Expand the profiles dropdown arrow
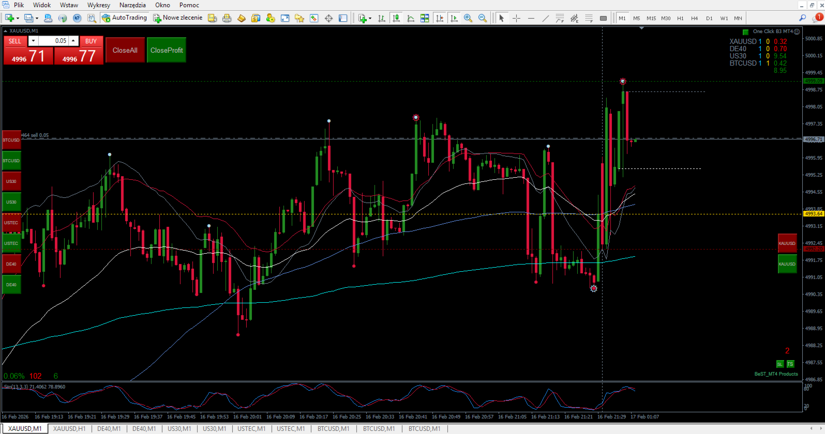Viewport: 825px width, 434px height. click(37, 18)
